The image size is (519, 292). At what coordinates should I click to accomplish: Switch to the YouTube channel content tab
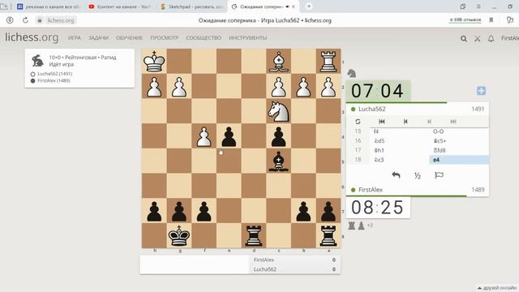tap(120, 6)
